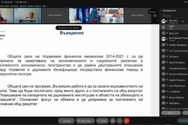Click the AV avatar of Adelina Vezenkova
This screenshot has height=125, width=188.
point(164,45)
